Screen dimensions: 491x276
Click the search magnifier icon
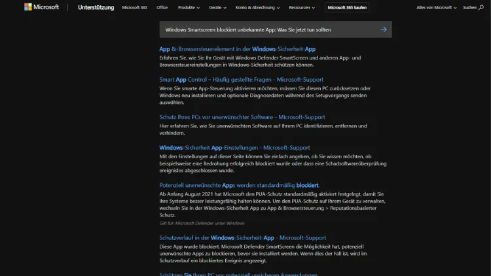click(481, 7)
